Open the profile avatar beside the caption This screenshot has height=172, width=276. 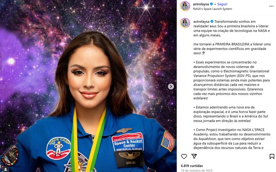(185, 23)
